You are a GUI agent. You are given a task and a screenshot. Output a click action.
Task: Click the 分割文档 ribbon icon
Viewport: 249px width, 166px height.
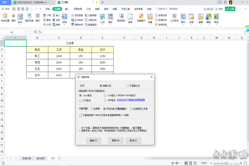pyautogui.click(x=91, y=20)
